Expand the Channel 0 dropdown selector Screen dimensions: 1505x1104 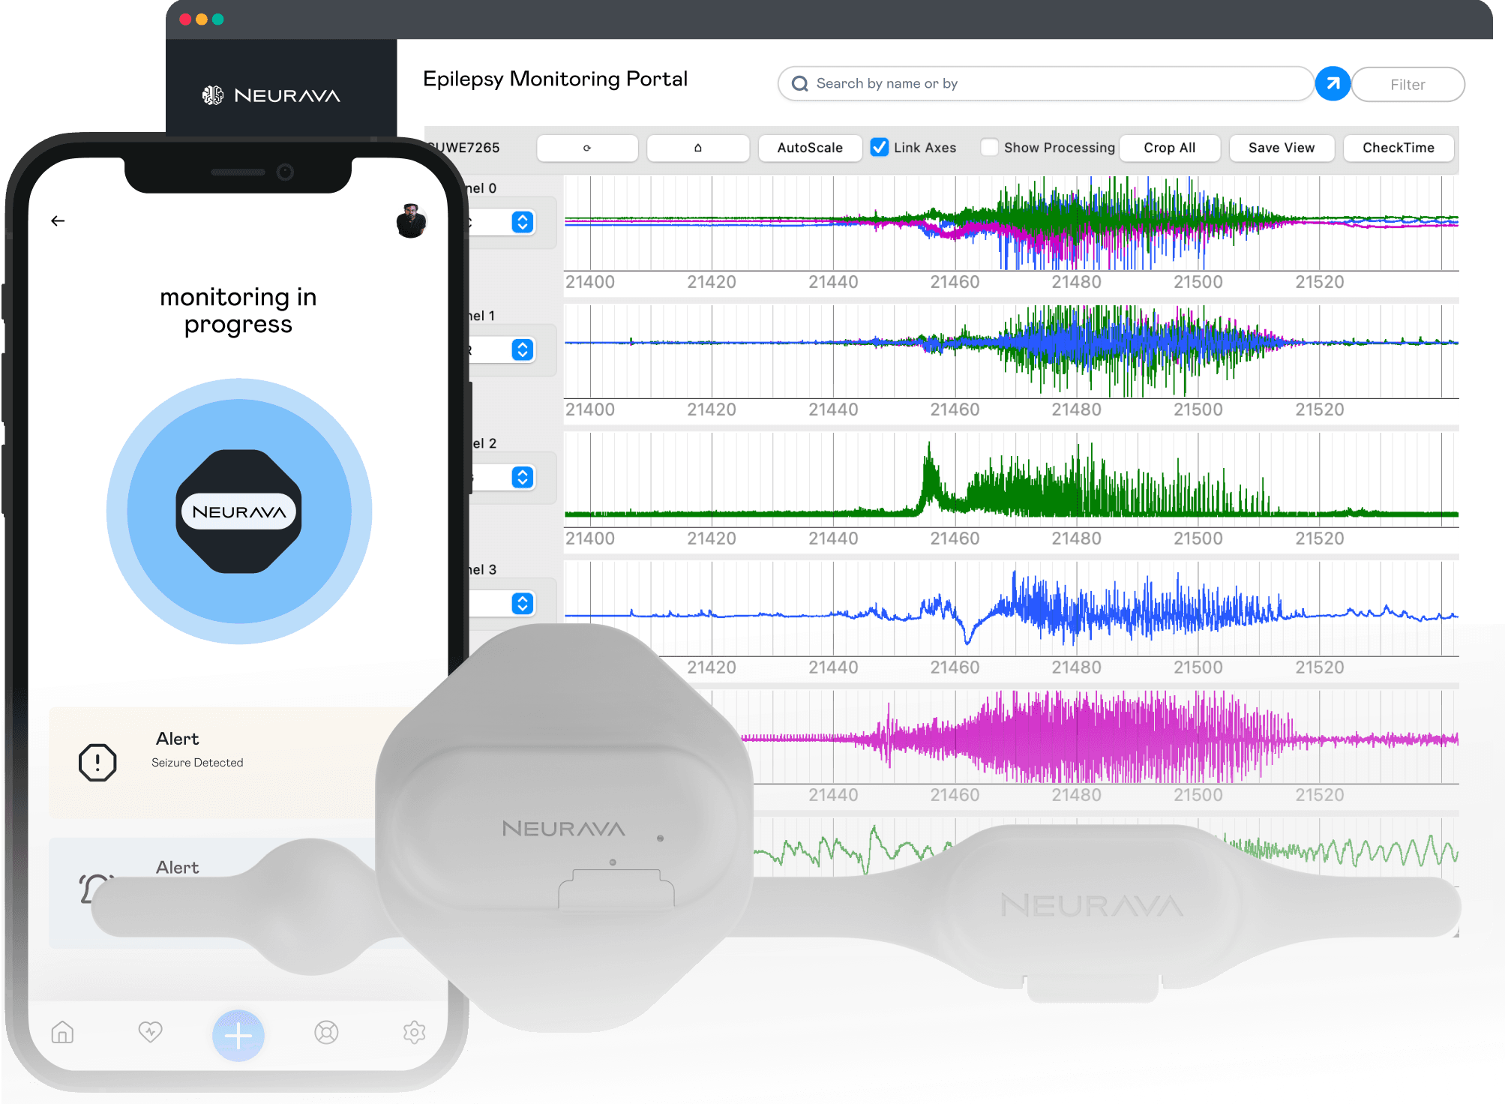(523, 222)
